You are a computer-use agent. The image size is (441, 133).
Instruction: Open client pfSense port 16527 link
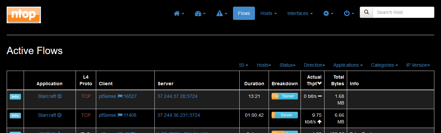pyautogui.click(x=118, y=96)
